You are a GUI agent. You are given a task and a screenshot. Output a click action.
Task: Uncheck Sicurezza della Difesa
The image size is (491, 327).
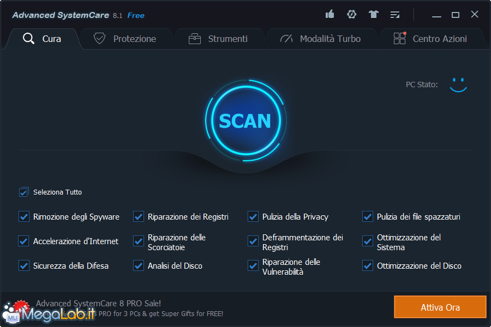point(24,265)
